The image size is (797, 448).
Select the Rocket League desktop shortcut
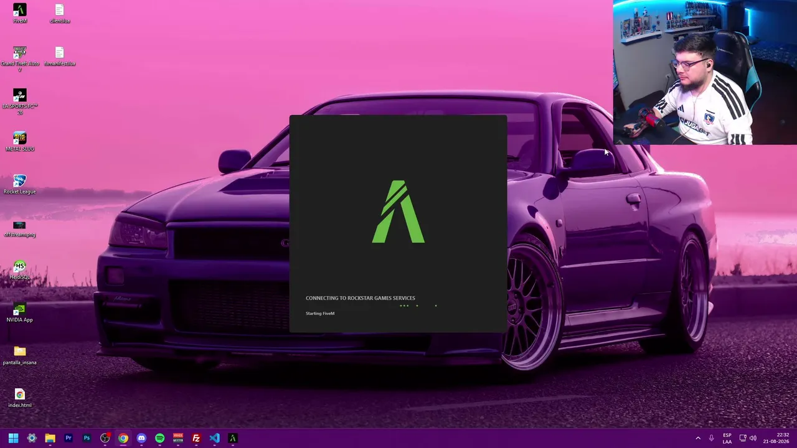coord(20,185)
